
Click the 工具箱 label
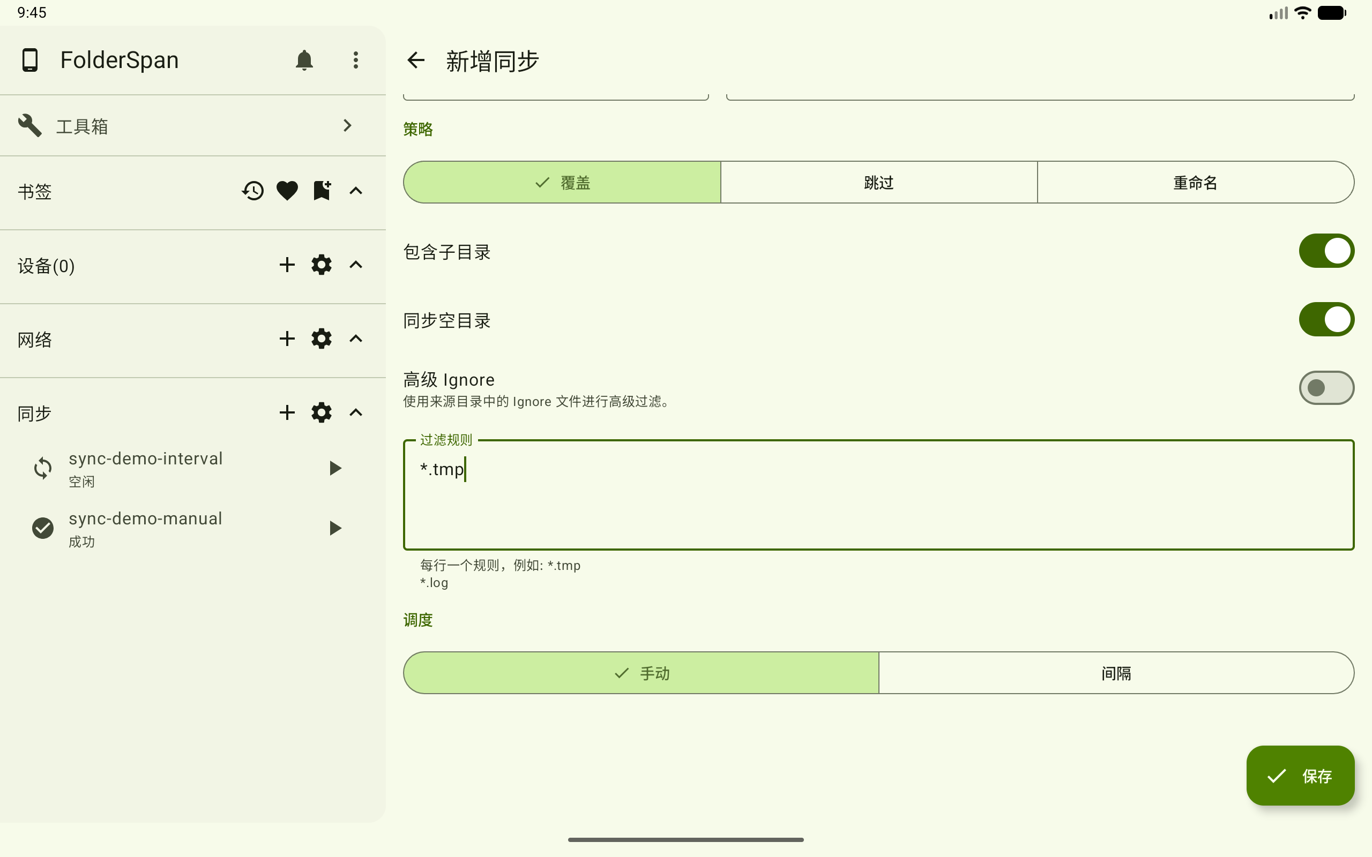pyautogui.click(x=82, y=126)
